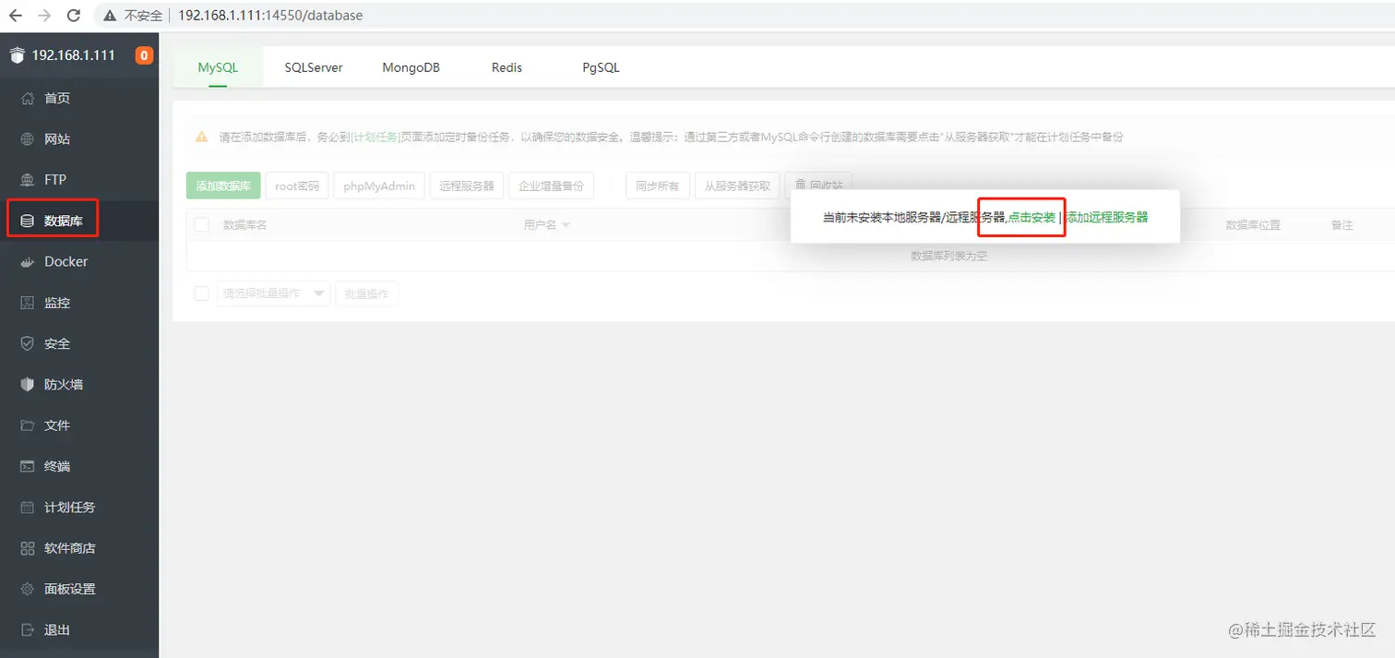
Task: Click the grid icon for 软件商店
Action: 28,548
